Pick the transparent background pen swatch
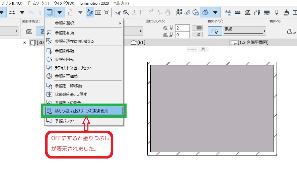Image resolution: width=297 pixels, height=187 pixels. pos(197,35)
